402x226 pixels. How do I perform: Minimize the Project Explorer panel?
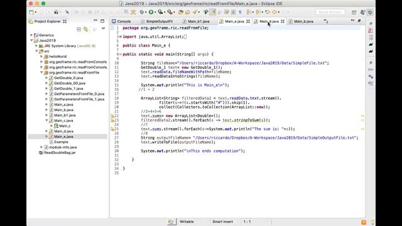click(x=95, y=21)
